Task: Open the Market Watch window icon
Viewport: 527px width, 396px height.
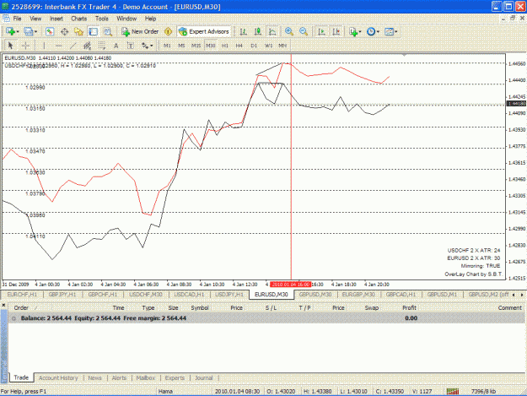Action: (50, 31)
